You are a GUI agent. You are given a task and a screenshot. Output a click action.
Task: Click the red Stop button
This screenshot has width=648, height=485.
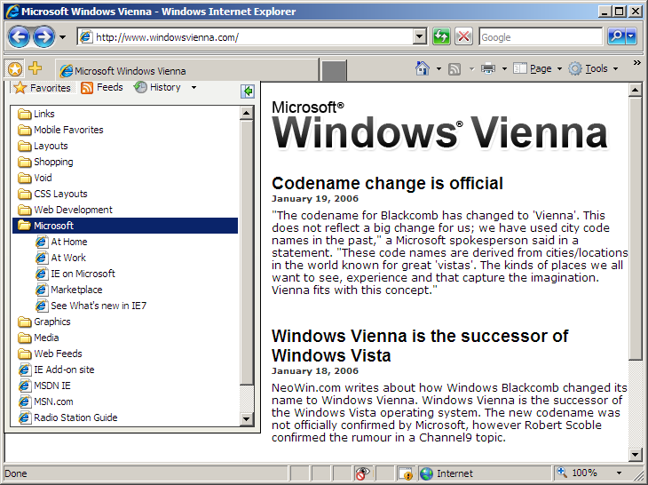coord(463,36)
